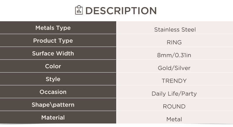Click the DESCRIPTION heading text
This screenshot has height=127, width=233.
tap(121, 11)
